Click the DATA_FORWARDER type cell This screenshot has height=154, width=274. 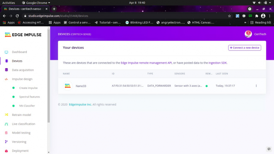(x=159, y=86)
